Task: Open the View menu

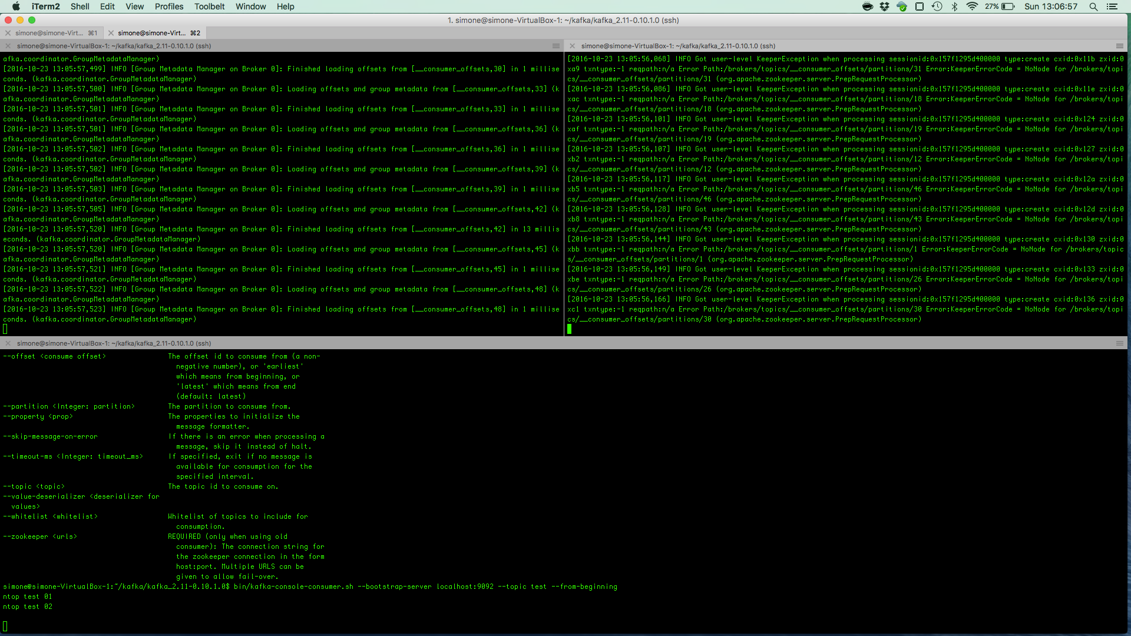Action: click(x=134, y=6)
